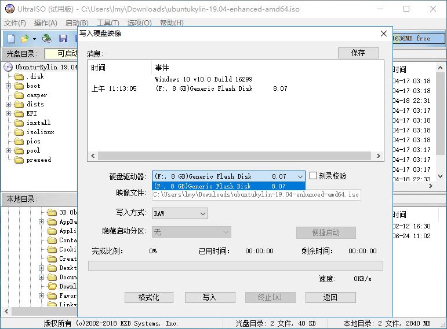447x329 pixels.
Task: Expand the boot folder node
Action: click(9, 86)
